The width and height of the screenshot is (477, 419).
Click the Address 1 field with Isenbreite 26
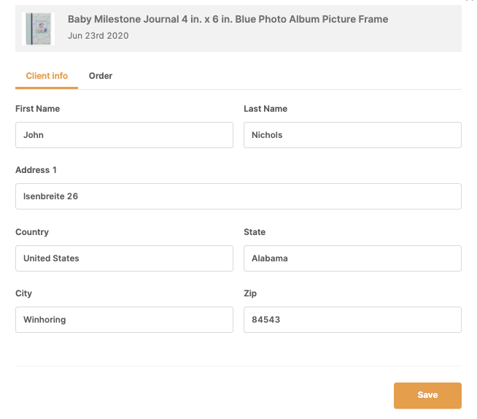(x=238, y=196)
